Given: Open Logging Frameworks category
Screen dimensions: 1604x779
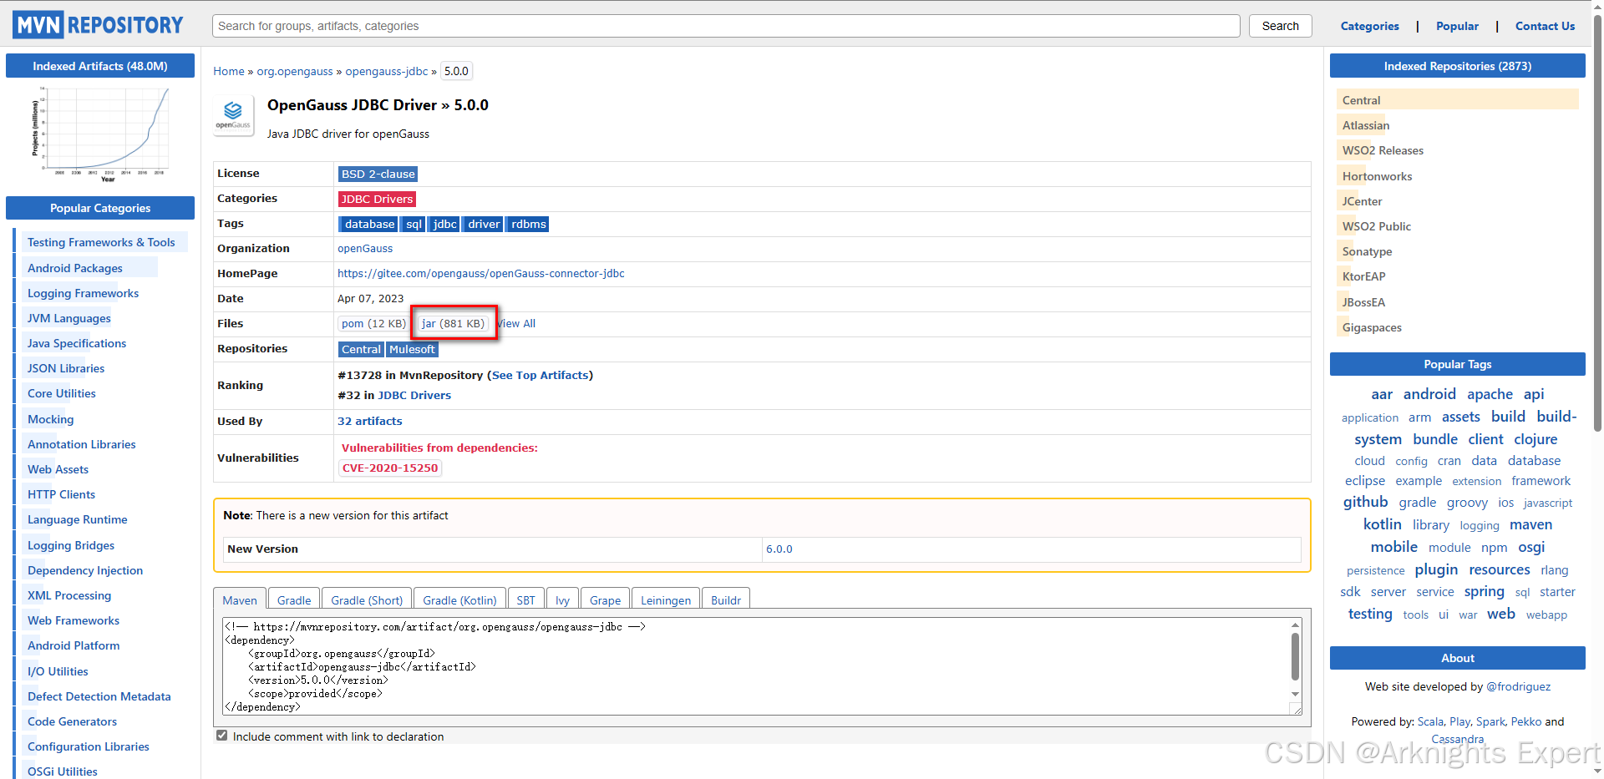Looking at the screenshot, I should [x=83, y=293].
